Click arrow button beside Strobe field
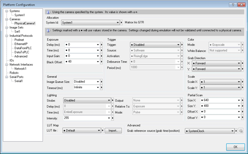 point(113,100)
